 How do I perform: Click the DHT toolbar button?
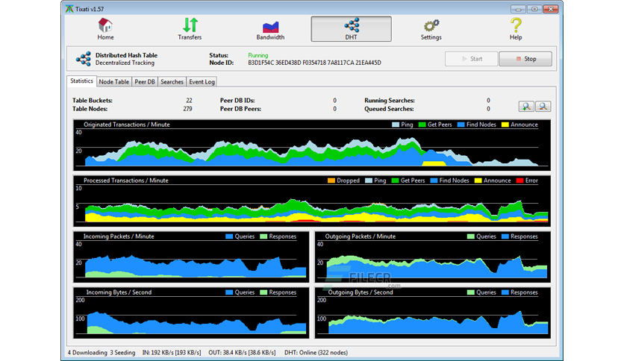(x=351, y=29)
